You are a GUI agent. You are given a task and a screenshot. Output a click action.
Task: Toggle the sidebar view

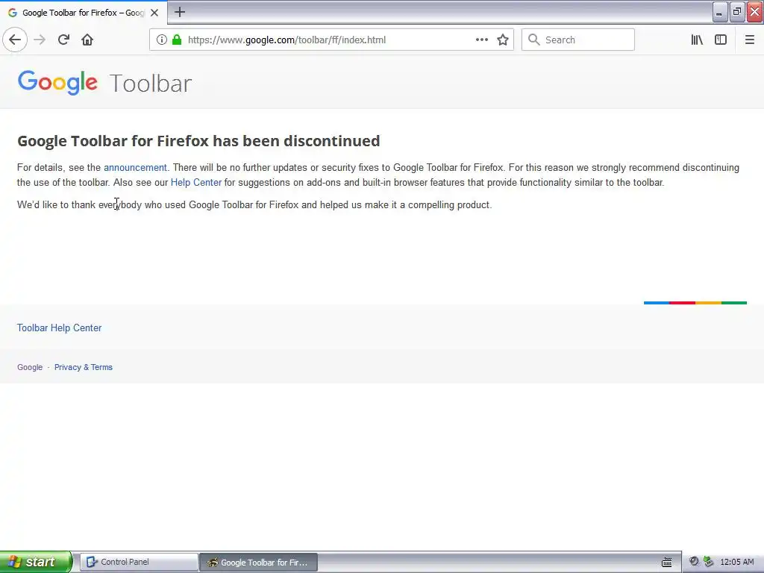pyautogui.click(x=721, y=40)
